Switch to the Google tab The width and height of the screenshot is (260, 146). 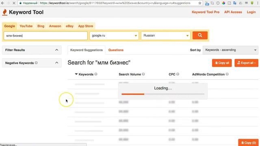10,26
